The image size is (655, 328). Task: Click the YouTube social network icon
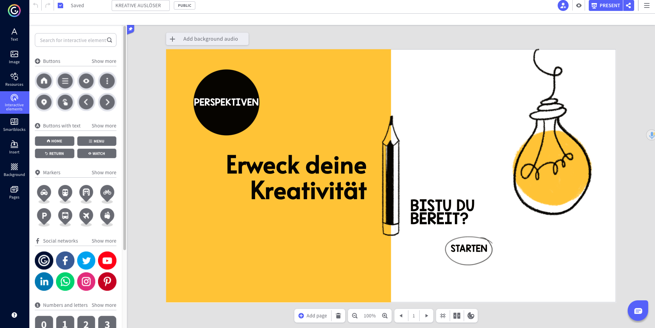[107, 261]
